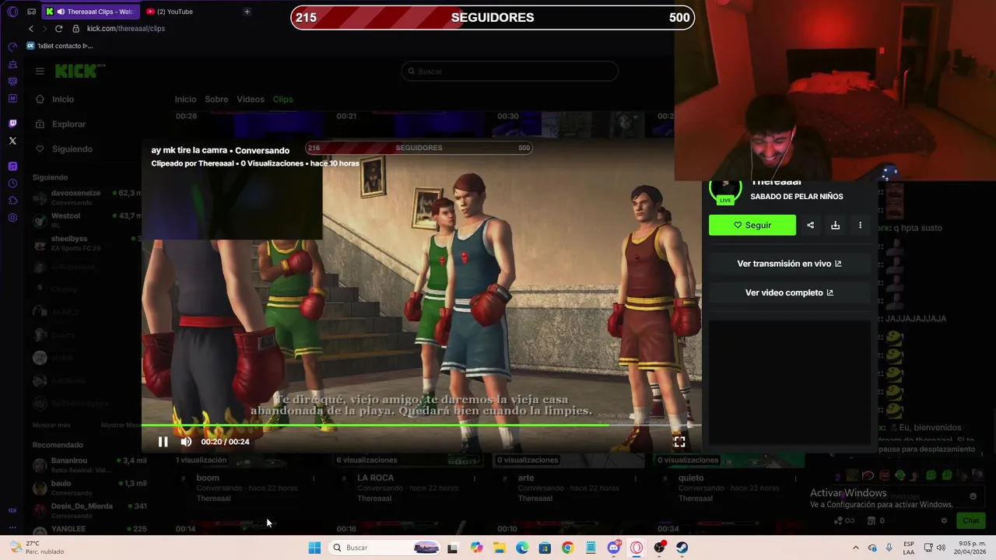Screen dimensions: 996x560
Task: Focus the Kick Buscar search field
Action: 510,72
